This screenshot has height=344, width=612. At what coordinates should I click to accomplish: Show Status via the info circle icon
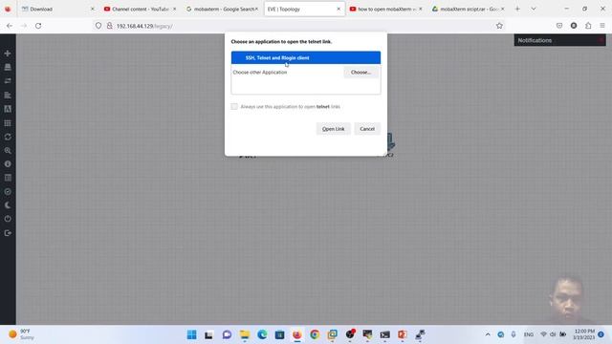click(8, 164)
